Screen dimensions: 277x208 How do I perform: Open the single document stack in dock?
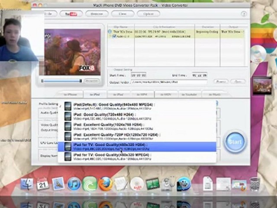pos(208,184)
